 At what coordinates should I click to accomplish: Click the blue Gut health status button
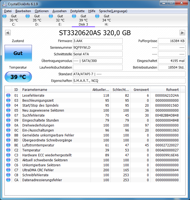(18, 53)
